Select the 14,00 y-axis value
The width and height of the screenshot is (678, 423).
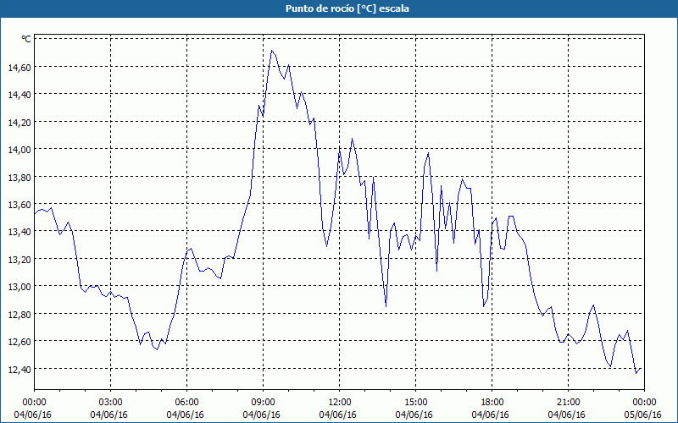click(19, 150)
